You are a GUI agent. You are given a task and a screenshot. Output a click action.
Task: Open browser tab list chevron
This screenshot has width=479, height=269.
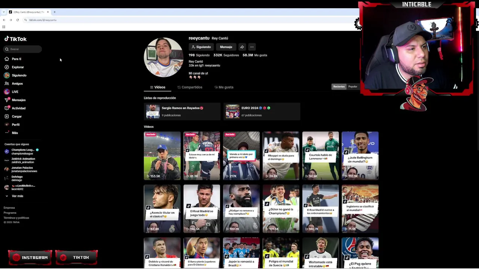pyautogui.click(x=4, y=12)
